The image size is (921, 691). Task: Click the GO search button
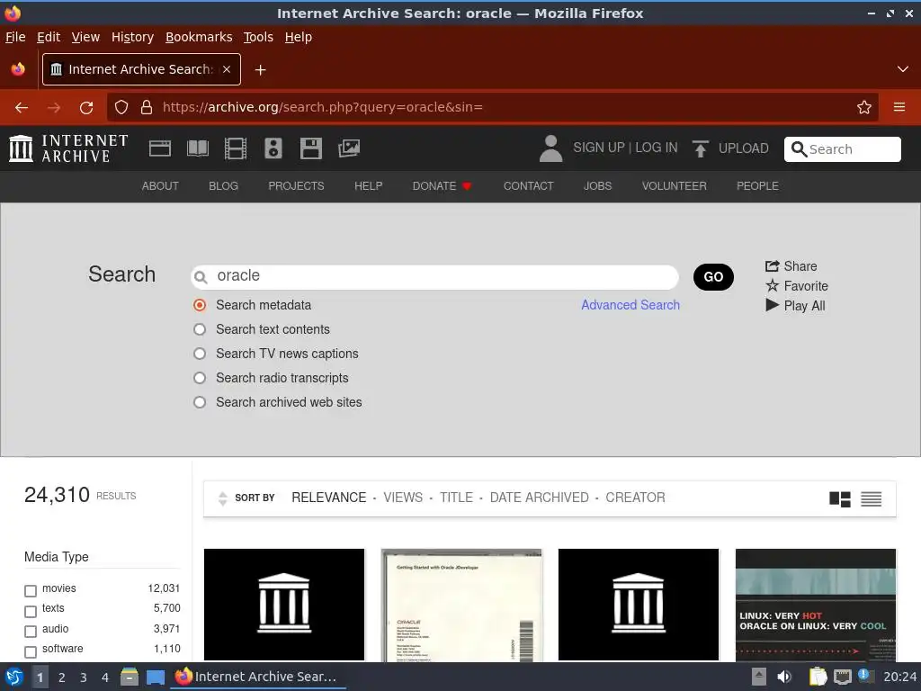(713, 277)
